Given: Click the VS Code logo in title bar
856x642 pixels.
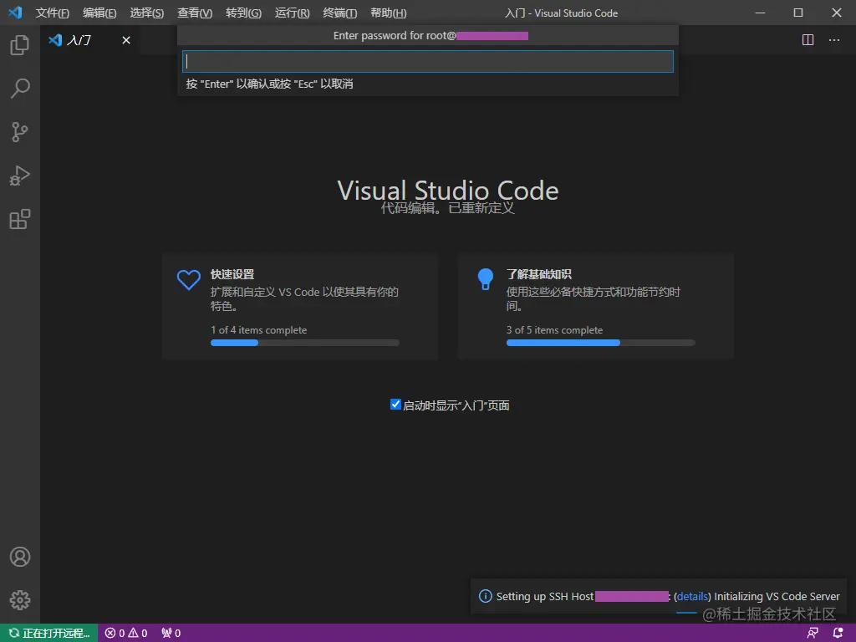Looking at the screenshot, I should click(15, 13).
